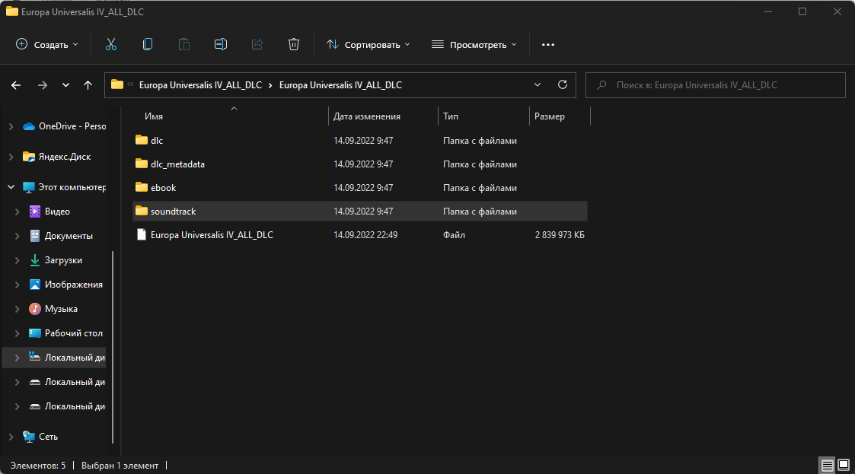The height and width of the screenshot is (474, 855).
Task: Click the Paste clipboard icon
Action: (184, 45)
